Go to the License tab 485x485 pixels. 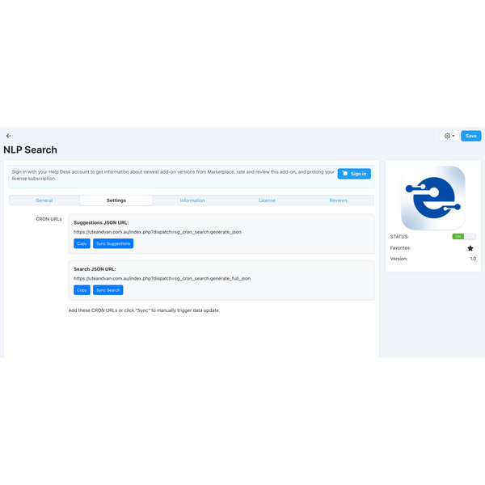[x=267, y=200]
